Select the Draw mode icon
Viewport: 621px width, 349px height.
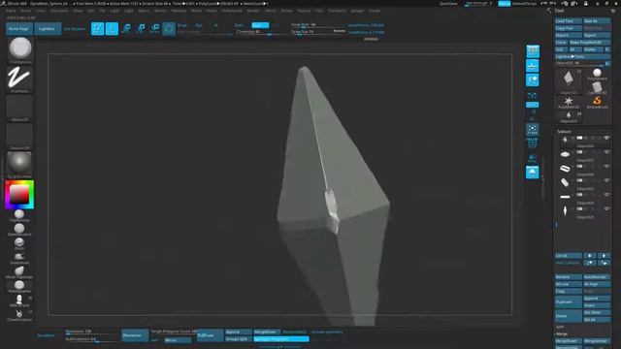(112, 28)
